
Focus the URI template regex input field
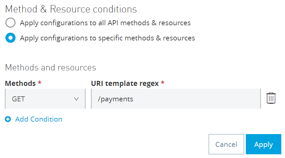(176, 99)
